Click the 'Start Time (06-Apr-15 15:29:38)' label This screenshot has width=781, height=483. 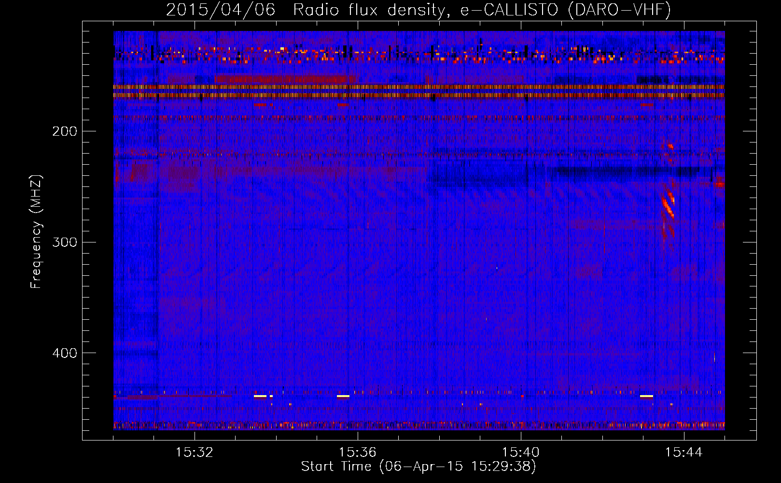click(418, 467)
